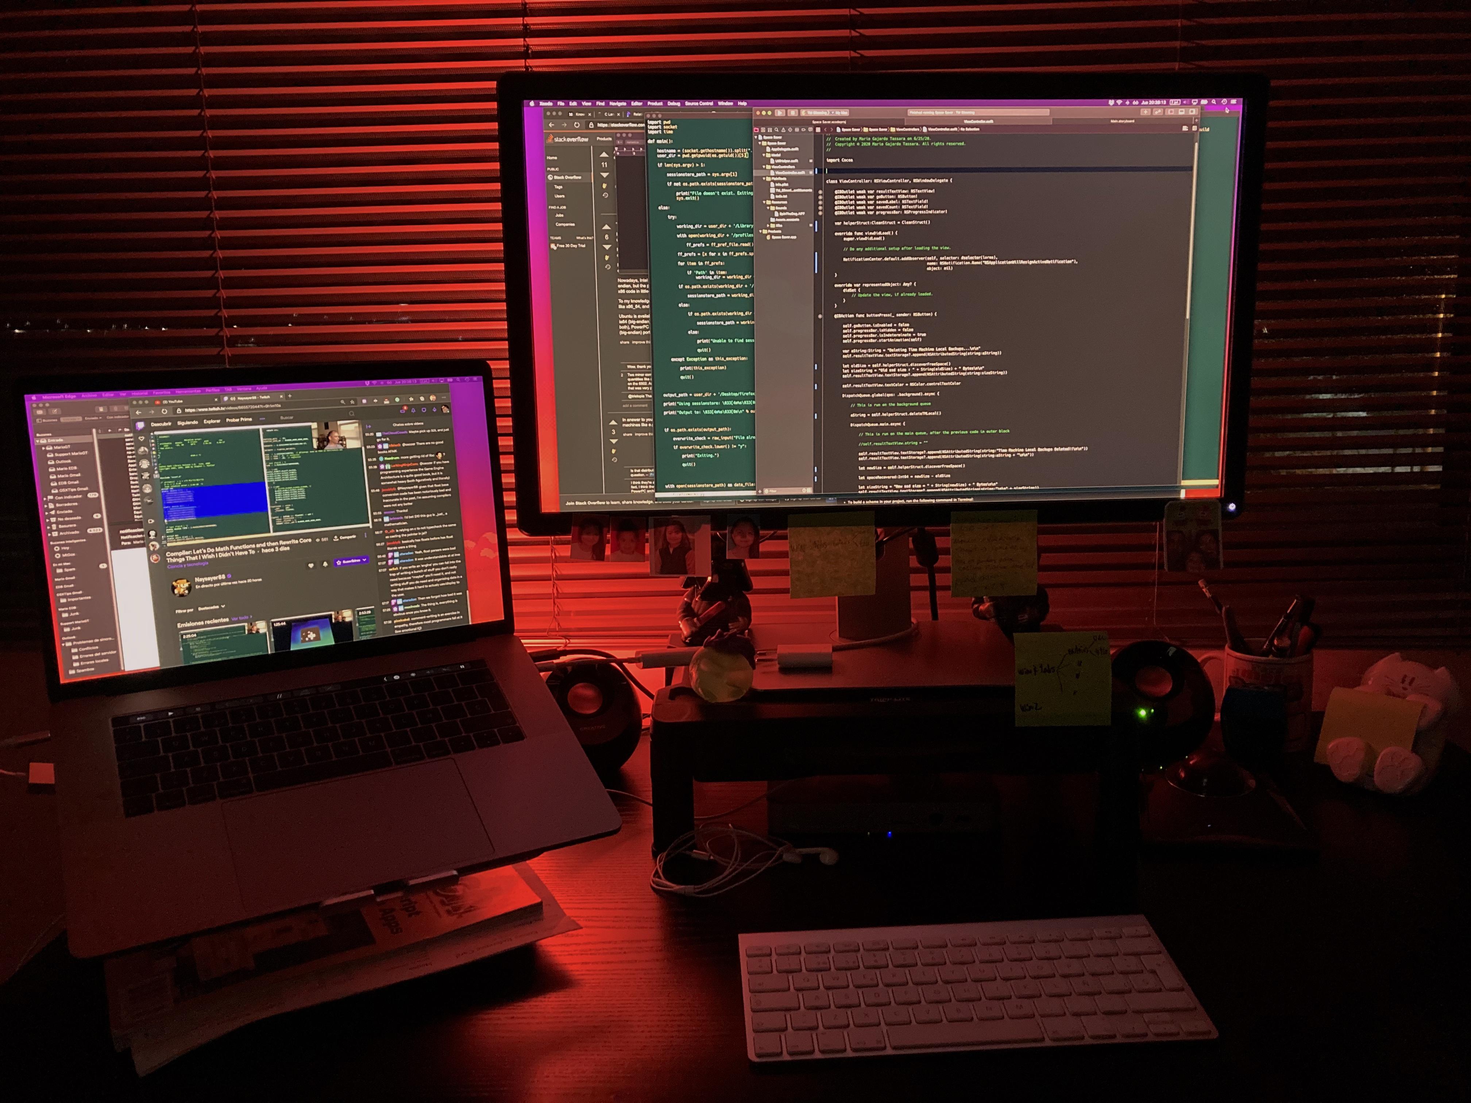Toggle the IBOutlet connection circle next to resultTextView
The image size is (1471, 1103).
(821, 192)
